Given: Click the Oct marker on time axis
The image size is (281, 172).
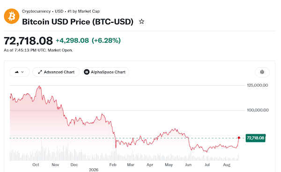Looking at the screenshot, I should tap(36, 165).
